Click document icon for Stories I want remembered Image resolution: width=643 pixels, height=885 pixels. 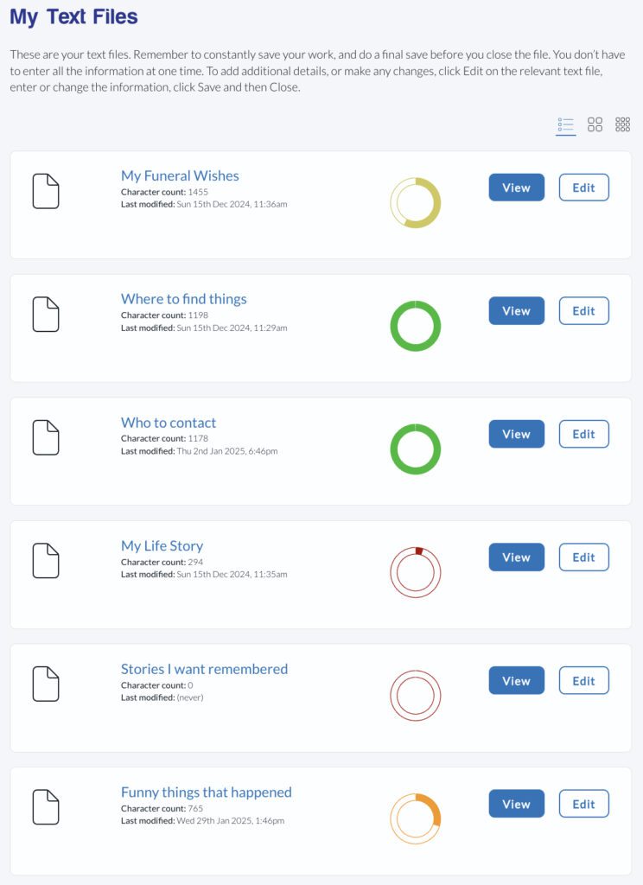pos(46,684)
